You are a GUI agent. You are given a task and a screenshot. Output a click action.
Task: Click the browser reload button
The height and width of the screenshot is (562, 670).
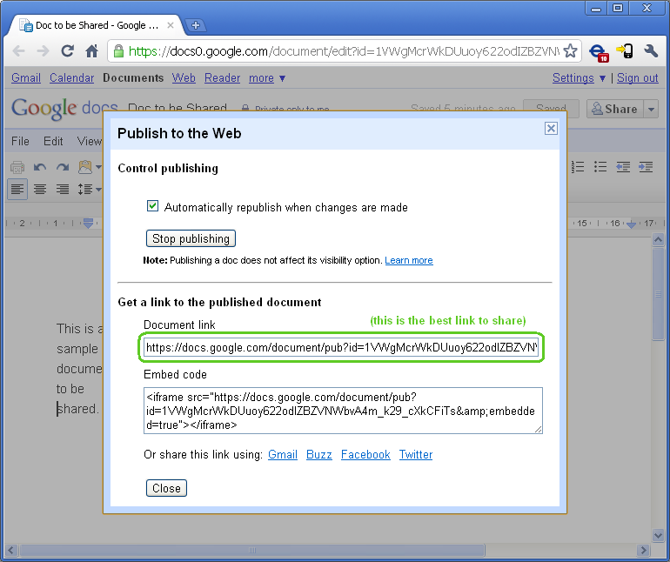pos(67,51)
